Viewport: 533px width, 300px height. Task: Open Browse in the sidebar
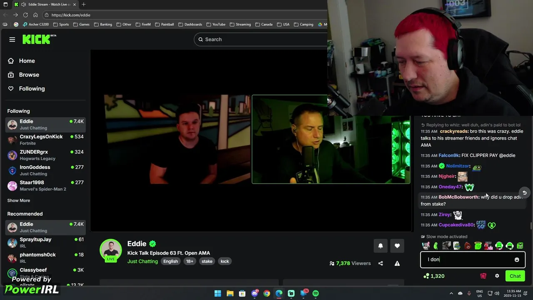click(23, 75)
